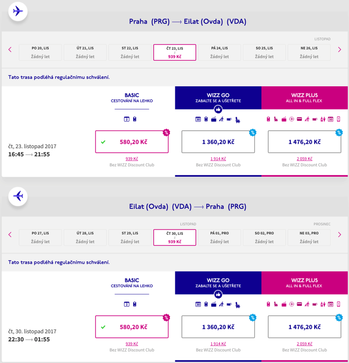Image resolution: width=349 pixels, height=363 pixels.
Task: Click outbound BASIC 939 Kč non-club price link
Action: pos(132,159)
